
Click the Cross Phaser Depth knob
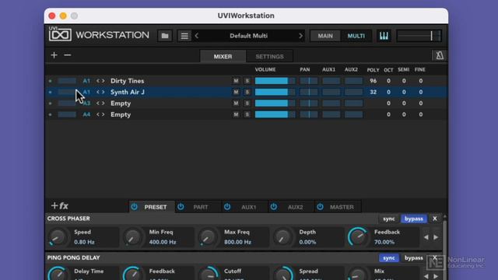click(282, 237)
